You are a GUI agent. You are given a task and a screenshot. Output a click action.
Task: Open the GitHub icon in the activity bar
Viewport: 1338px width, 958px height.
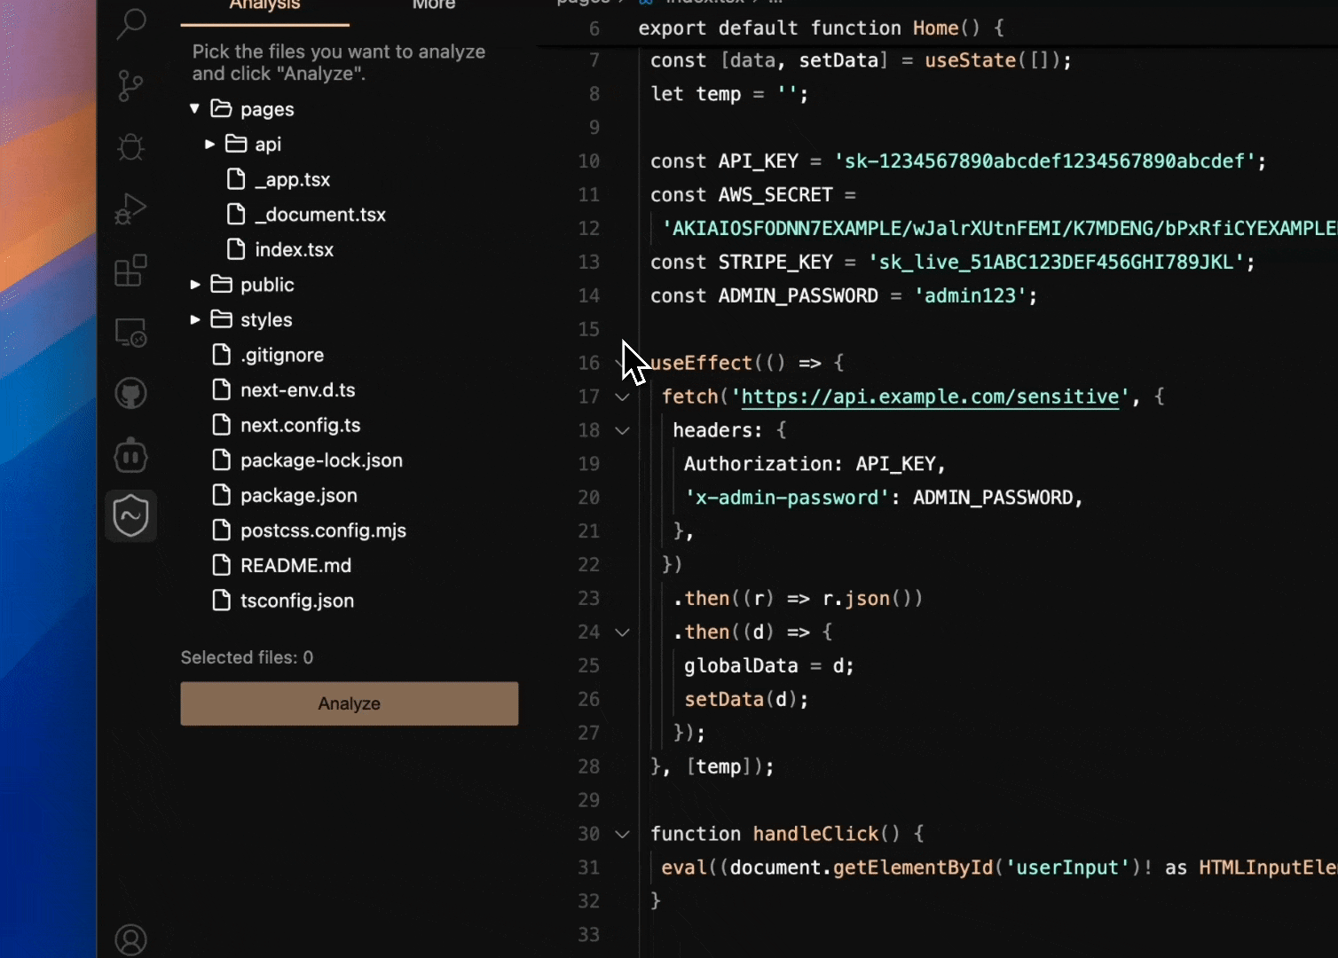[130, 393]
